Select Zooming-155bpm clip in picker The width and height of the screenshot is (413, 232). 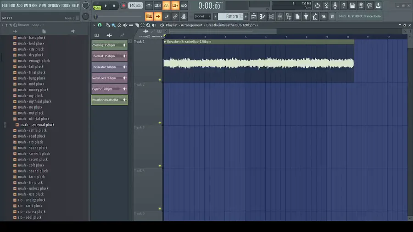point(109,45)
